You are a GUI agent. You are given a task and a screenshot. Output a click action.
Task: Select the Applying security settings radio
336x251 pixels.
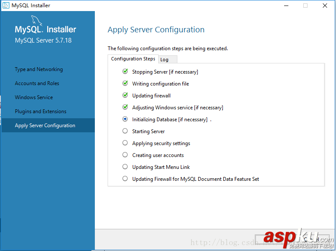(125, 143)
